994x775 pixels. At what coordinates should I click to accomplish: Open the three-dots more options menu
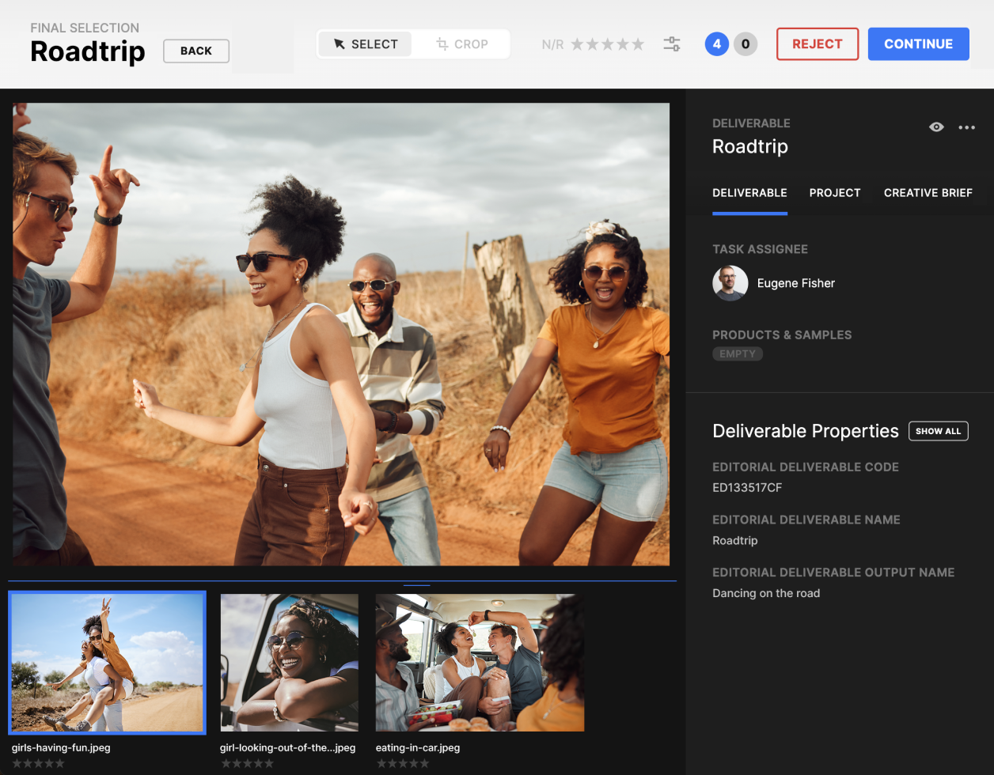click(966, 127)
